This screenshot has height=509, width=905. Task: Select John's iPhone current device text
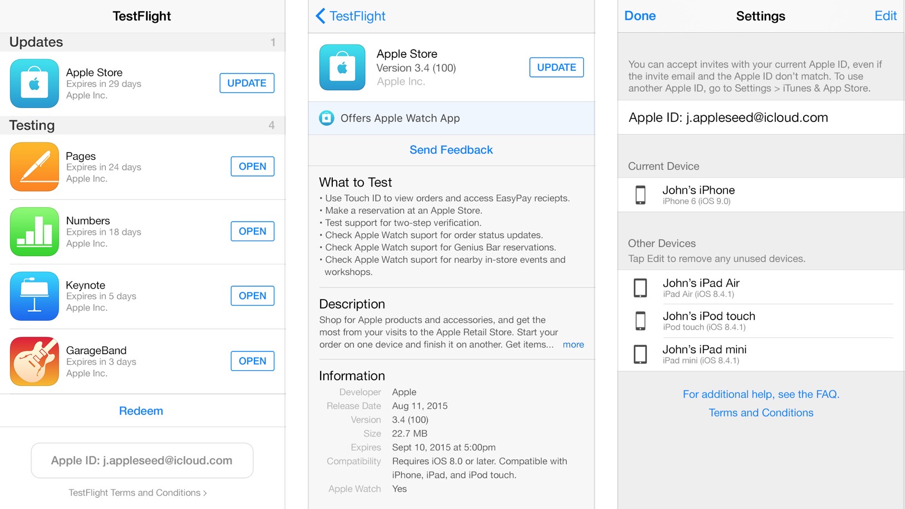pyautogui.click(x=699, y=195)
